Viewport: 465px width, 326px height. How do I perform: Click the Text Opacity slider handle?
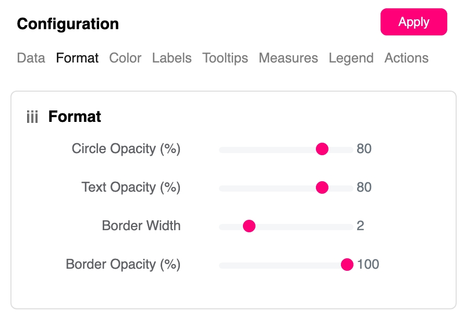pos(322,188)
